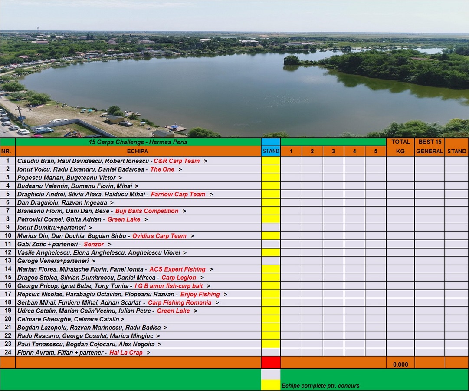Select the '15 Carps Challenge - Hermes Peris' title cell

pos(138,142)
